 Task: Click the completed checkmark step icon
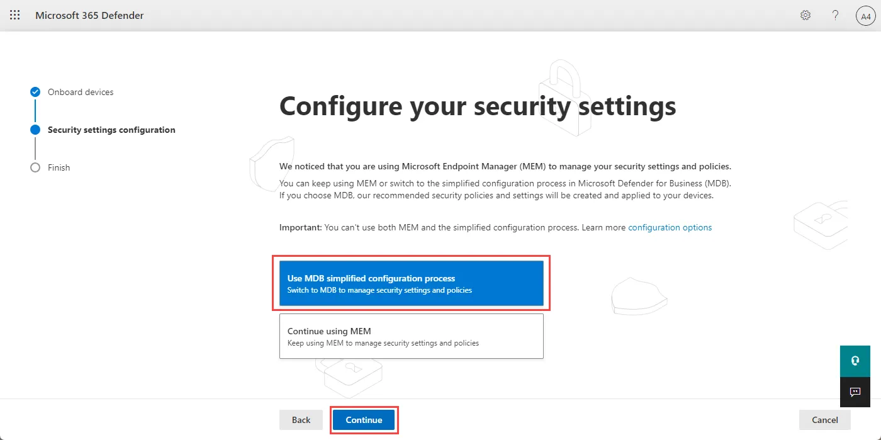click(x=35, y=92)
